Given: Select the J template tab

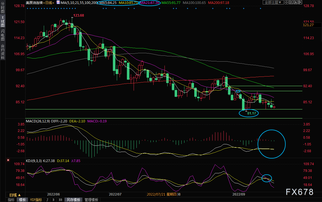Looking at the screenshot, I should click(x=47, y=200).
